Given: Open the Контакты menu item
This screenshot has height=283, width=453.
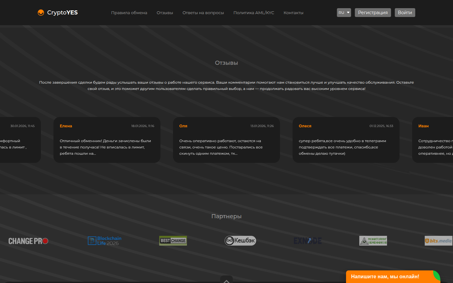Looking at the screenshot, I should click(x=294, y=13).
